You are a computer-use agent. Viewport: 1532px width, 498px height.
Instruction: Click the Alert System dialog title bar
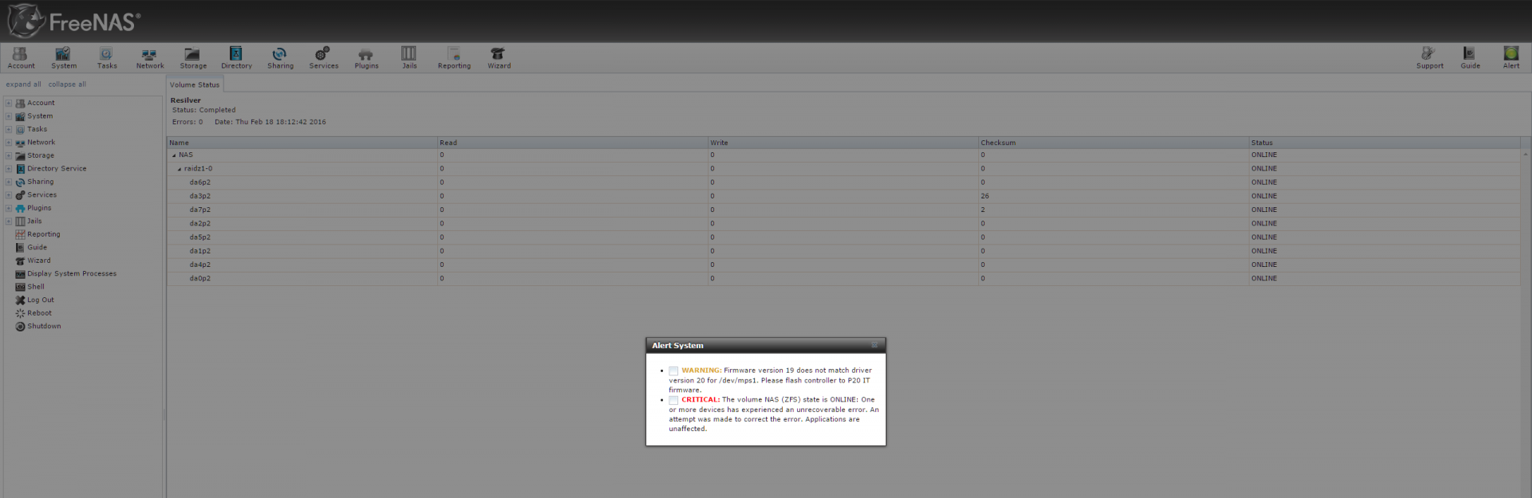[x=765, y=345]
